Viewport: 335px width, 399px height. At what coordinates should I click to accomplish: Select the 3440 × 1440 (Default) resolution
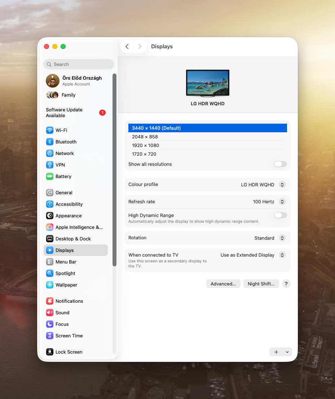tap(207, 128)
